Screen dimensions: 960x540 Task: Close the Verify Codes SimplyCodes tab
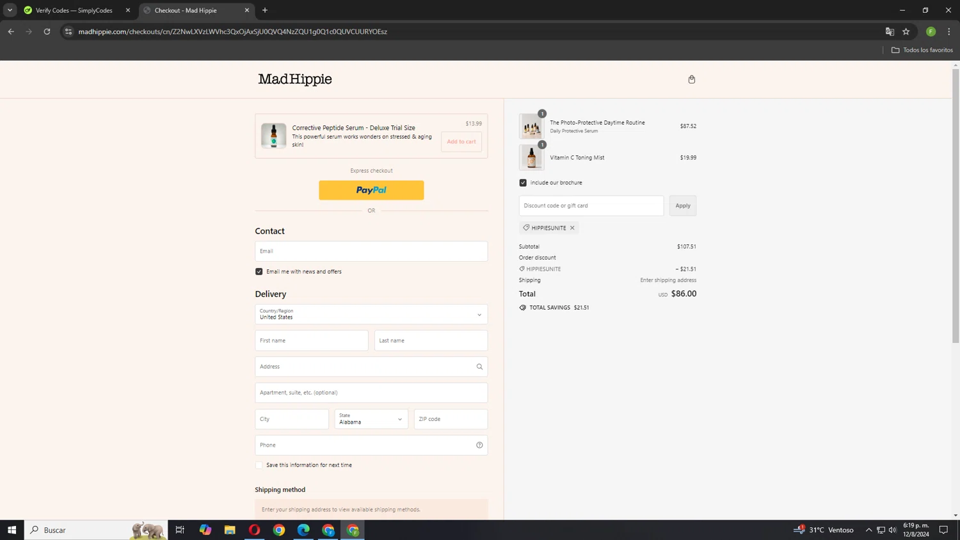[128, 10]
